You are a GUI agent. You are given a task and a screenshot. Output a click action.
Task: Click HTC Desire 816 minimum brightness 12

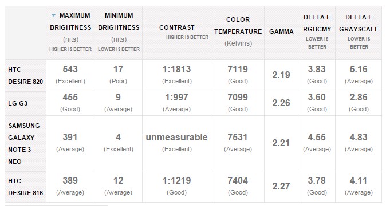[118, 181]
